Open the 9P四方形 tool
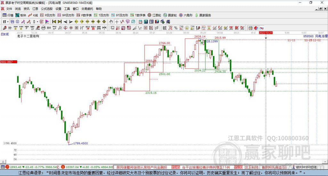The height and width of the screenshot is (176, 328). (66, 15)
